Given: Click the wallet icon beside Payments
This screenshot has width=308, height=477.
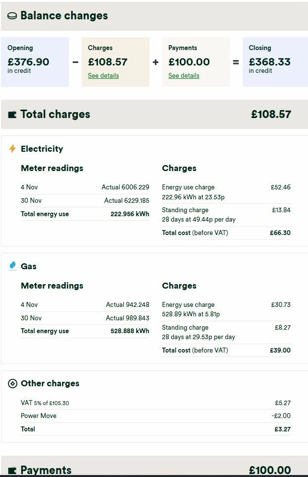Looking at the screenshot, I should (x=12, y=470).
